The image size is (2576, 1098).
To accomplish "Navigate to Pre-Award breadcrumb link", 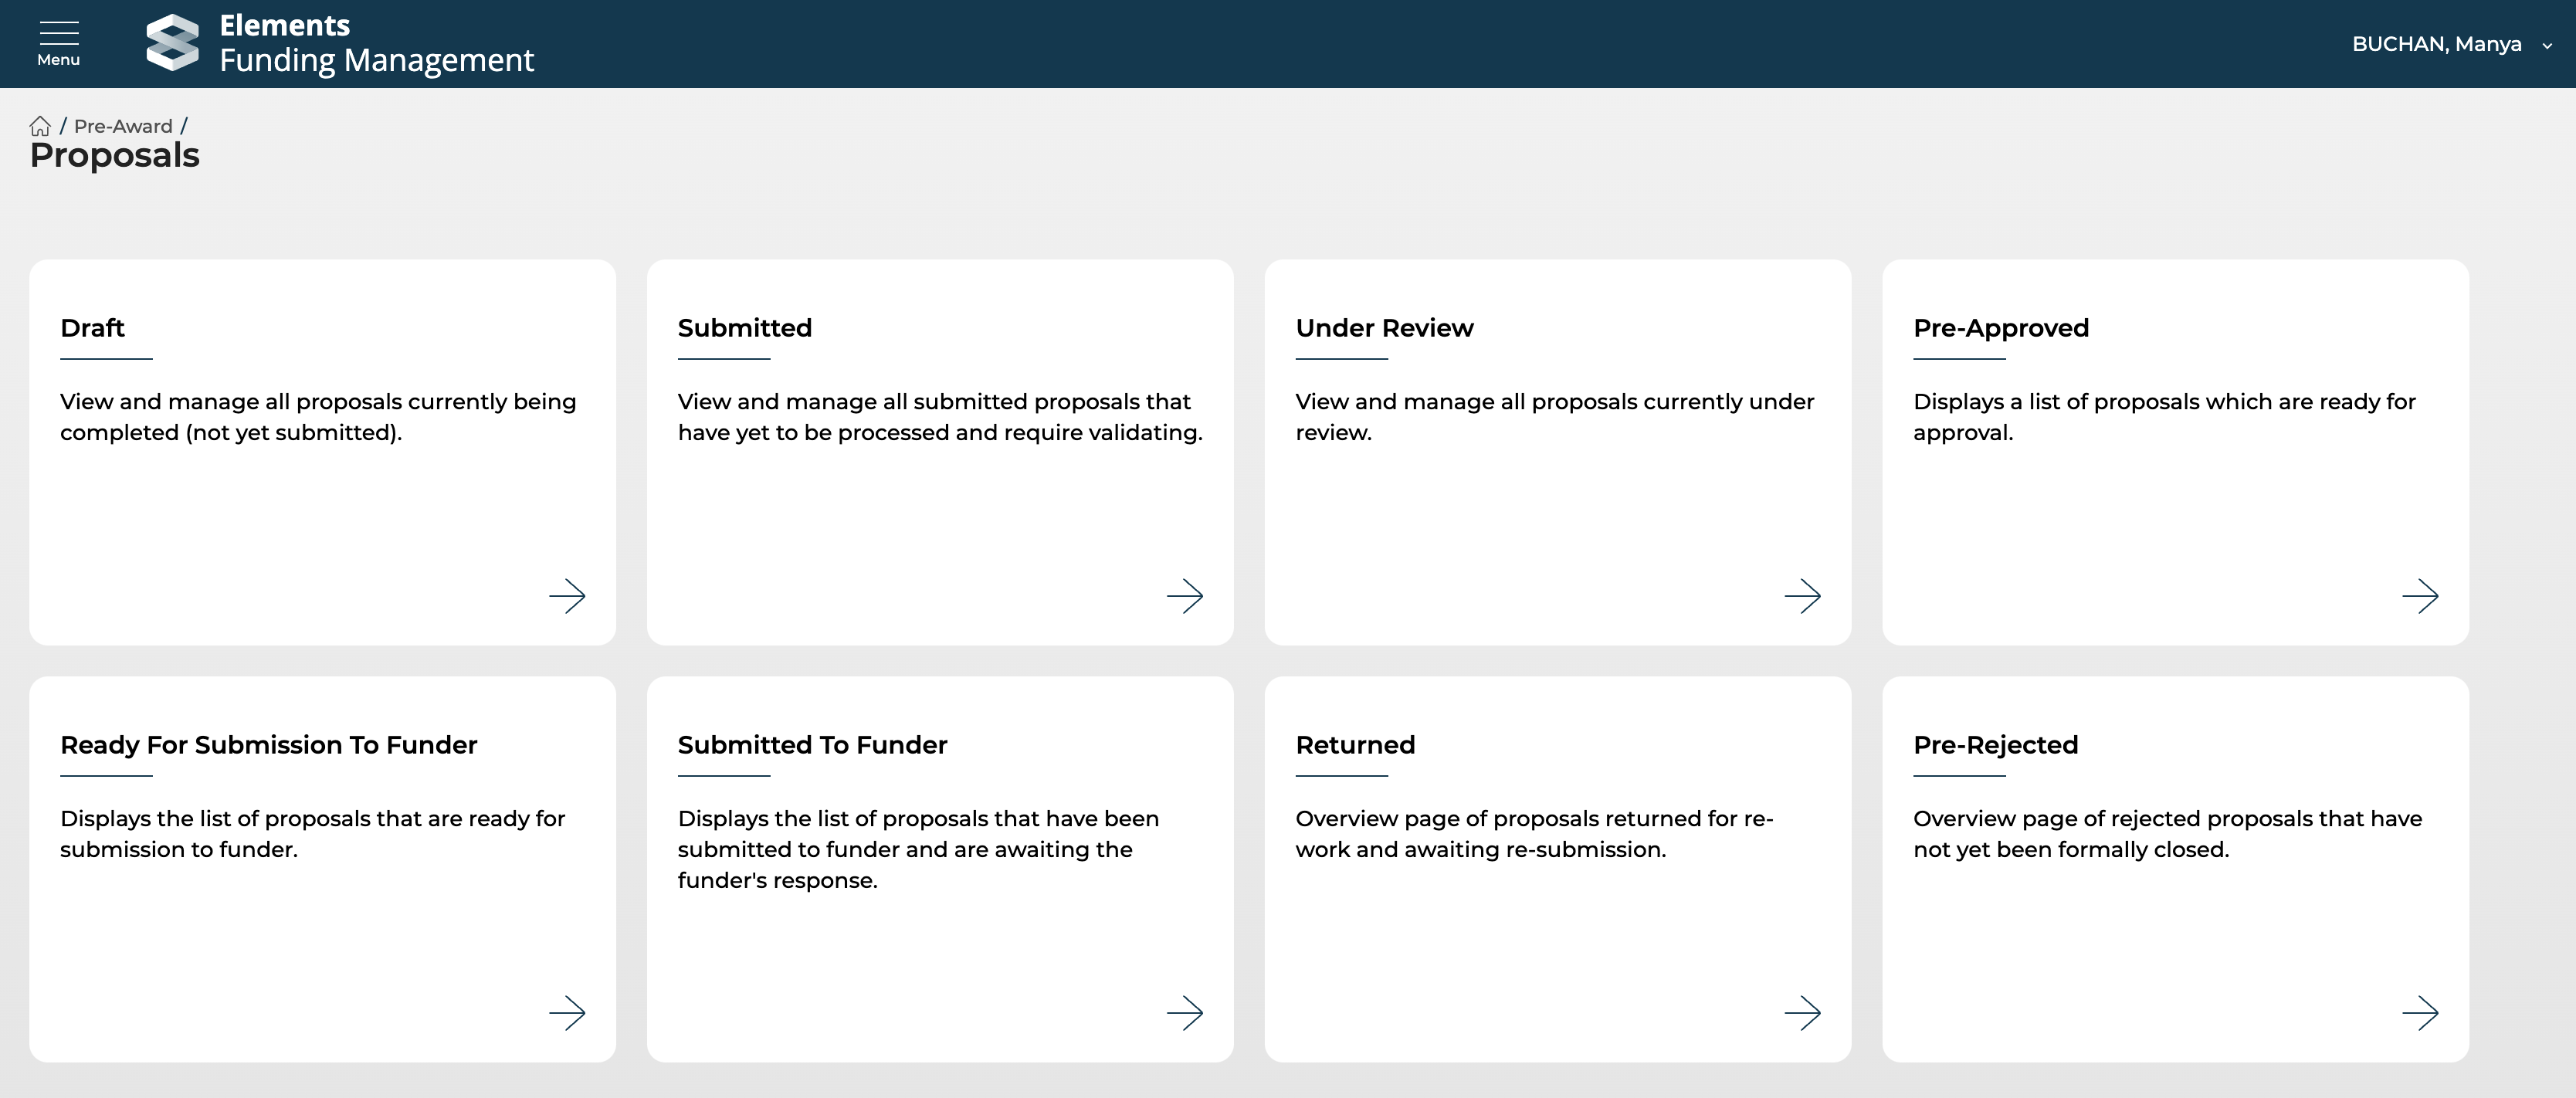I will [123, 126].
